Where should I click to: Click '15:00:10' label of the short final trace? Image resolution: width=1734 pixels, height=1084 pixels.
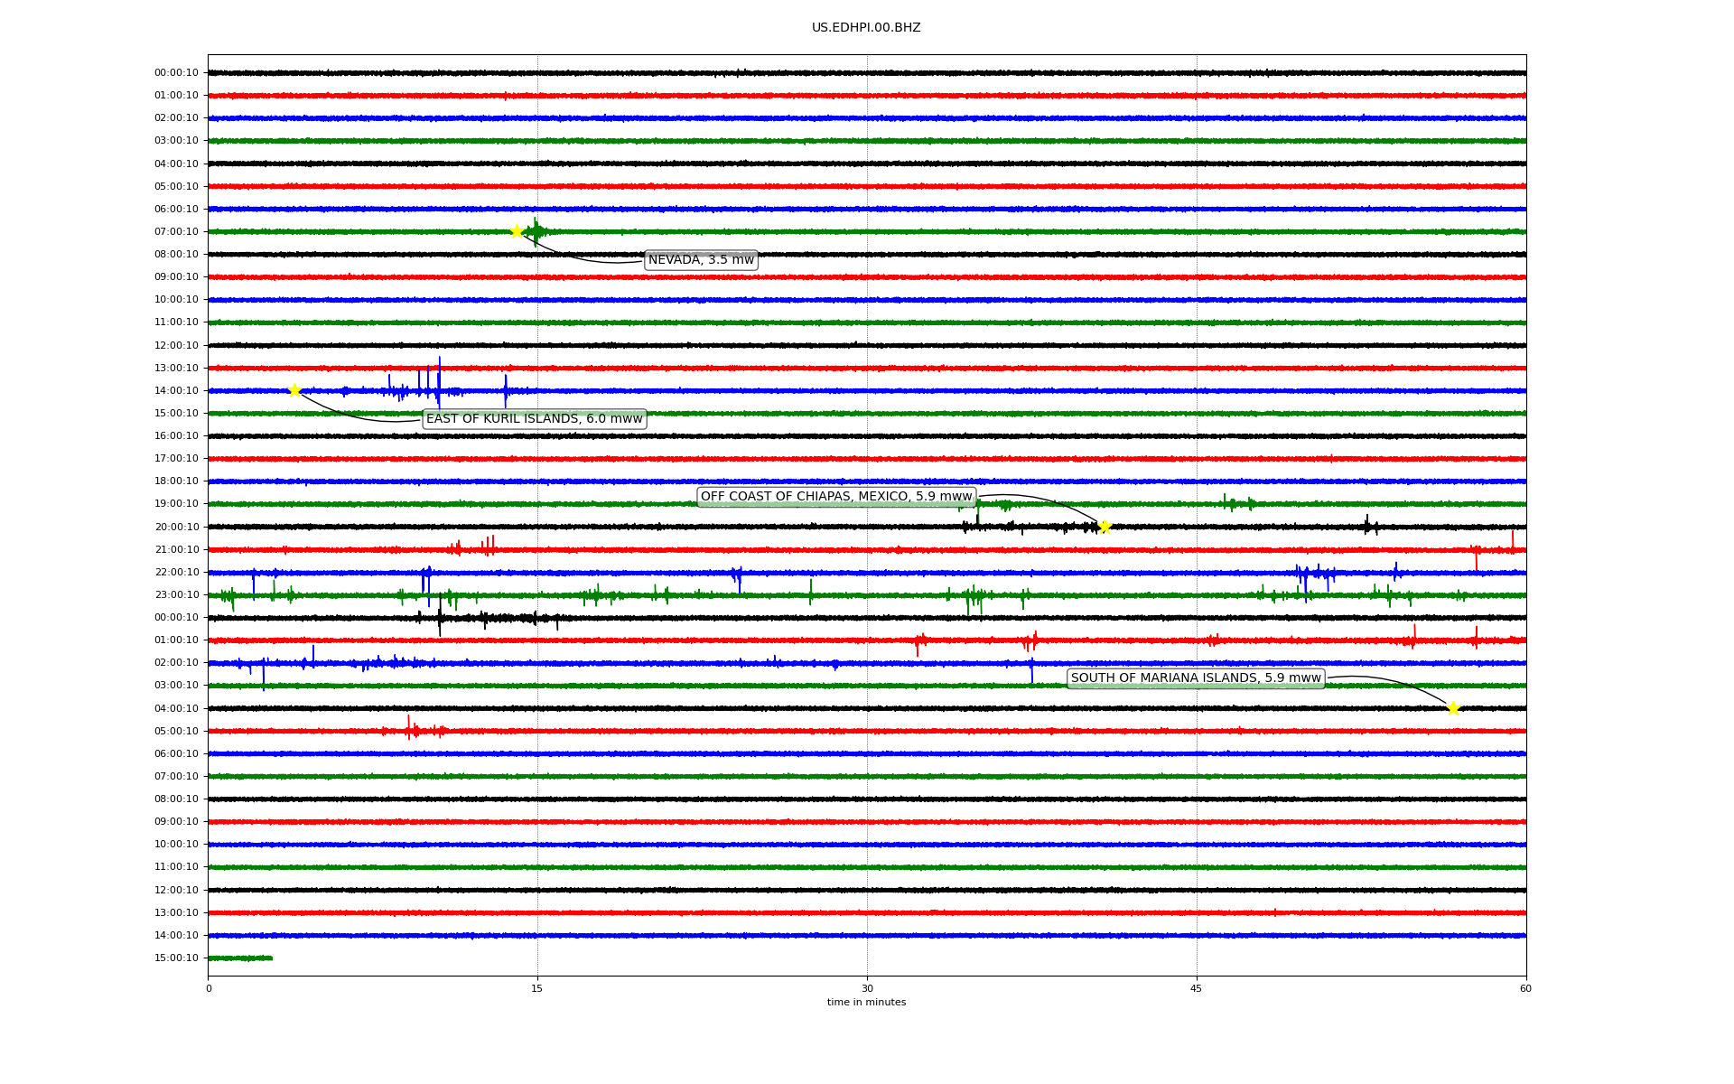click(x=176, y=958)
